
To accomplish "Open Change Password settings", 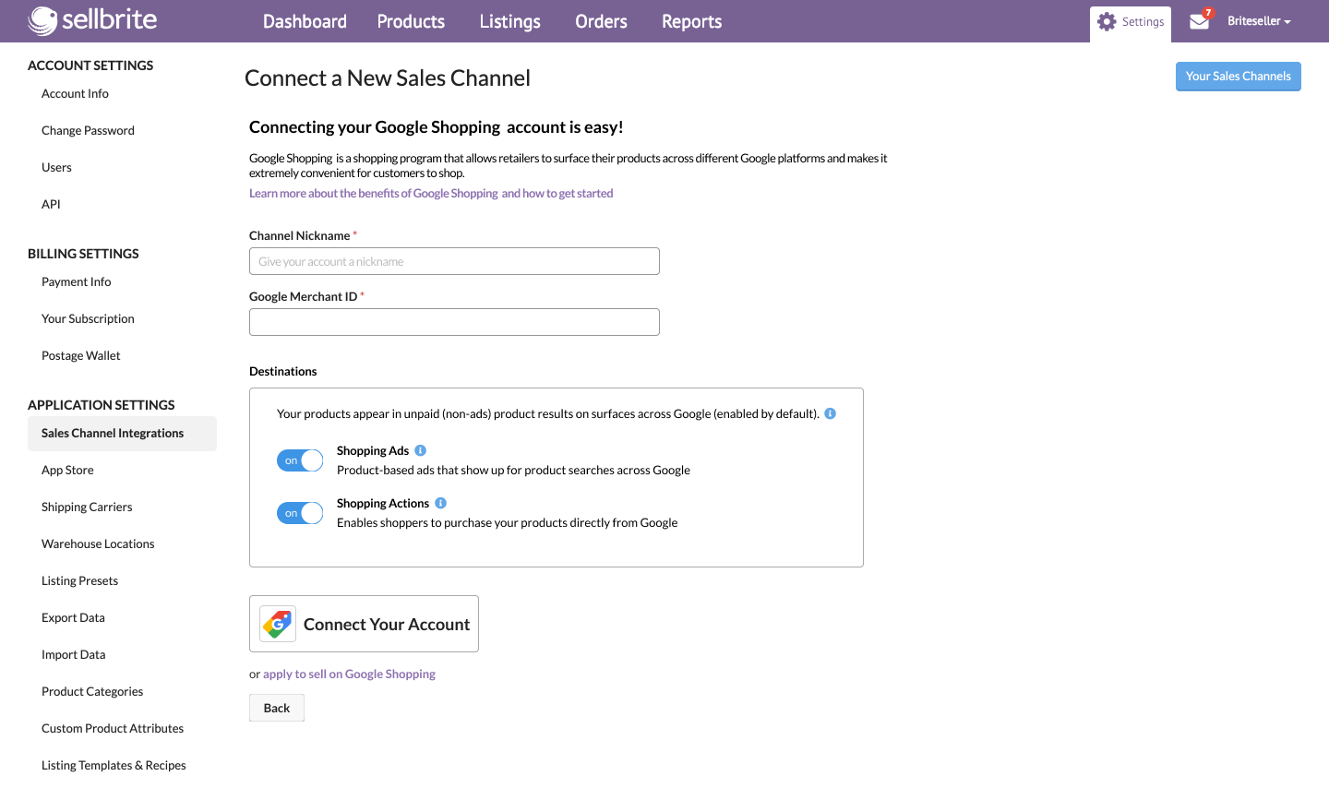I will coord(88,130).
